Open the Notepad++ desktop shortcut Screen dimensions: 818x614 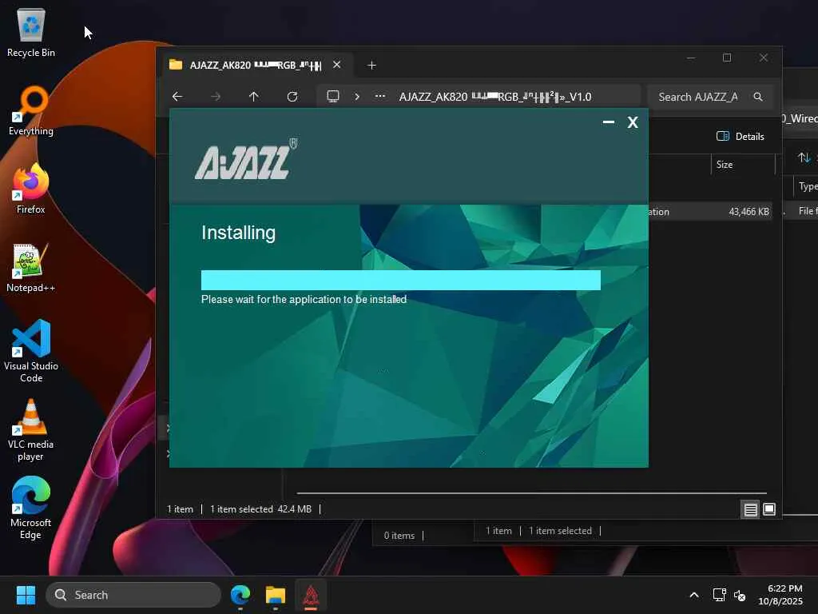(31, 268)
